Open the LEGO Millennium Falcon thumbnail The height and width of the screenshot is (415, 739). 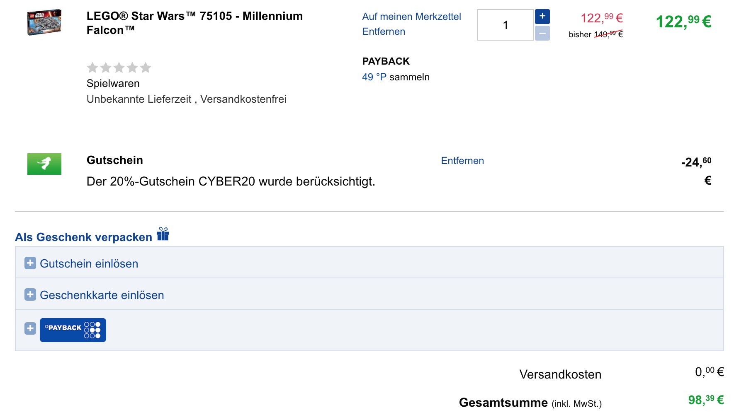point(44,22)
